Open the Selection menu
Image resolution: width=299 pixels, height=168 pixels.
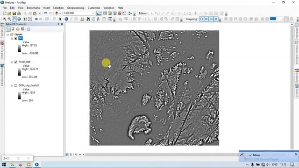pos(58,8)
